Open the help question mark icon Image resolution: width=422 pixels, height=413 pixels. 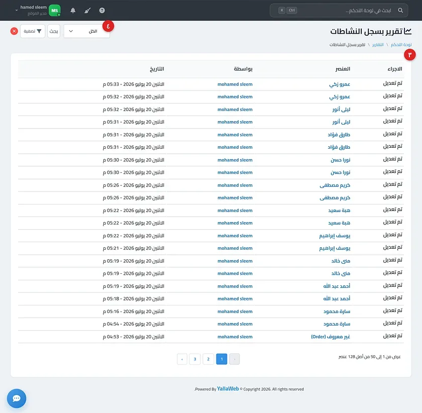[x=102, y=10]
